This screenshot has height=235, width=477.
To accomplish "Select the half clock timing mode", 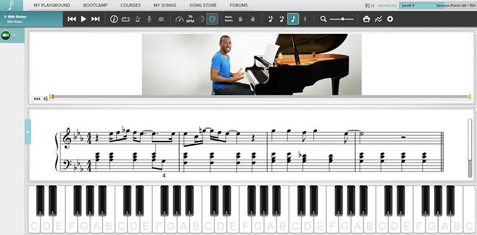I will pyautogui.click(x=202, y=19).
